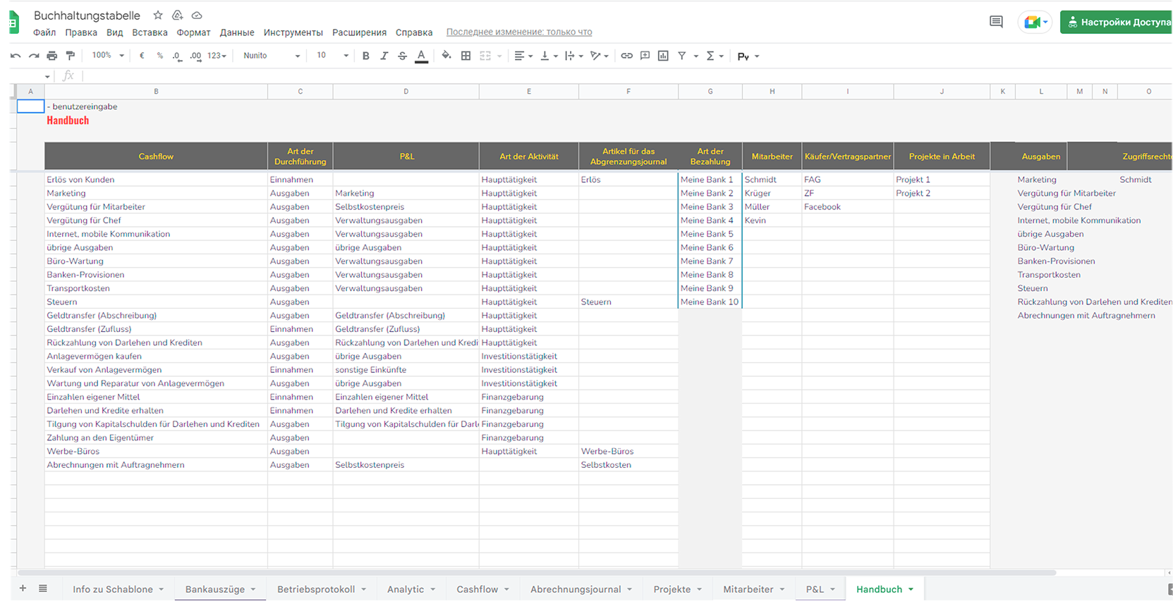Select column B header
The image size is (1173, 606).
[x=156, y=91]
